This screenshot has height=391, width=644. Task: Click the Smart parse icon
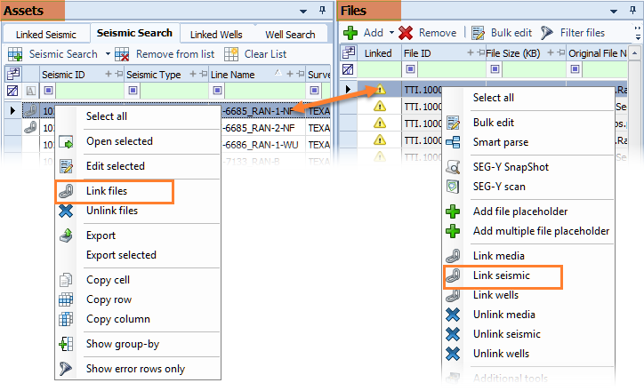coord(453,142)
